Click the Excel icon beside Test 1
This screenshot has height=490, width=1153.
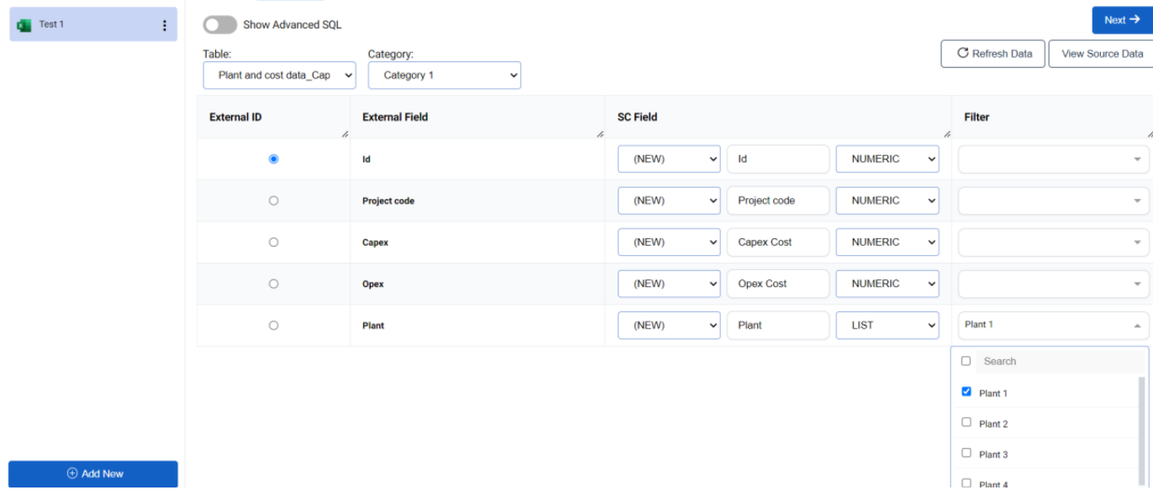click(24, 25)
